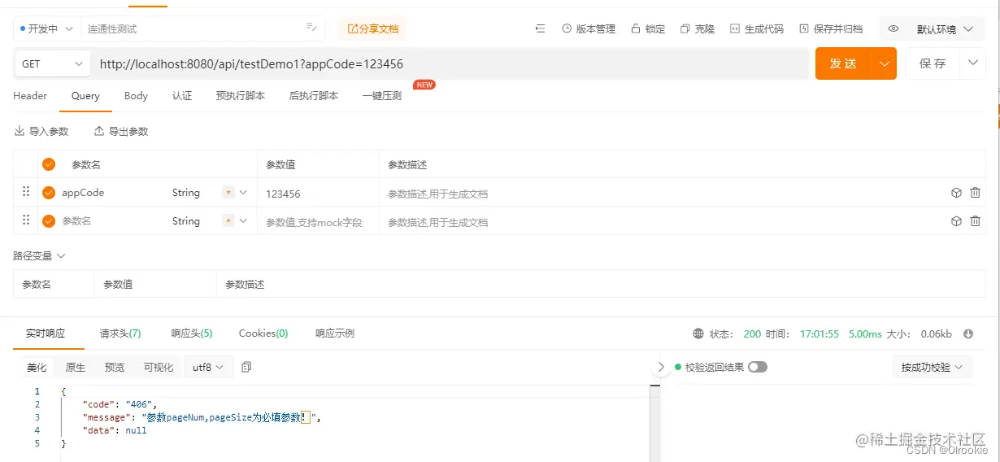
Task: Click the eye icon beside default environment
Action: click(x=893, y=28)
